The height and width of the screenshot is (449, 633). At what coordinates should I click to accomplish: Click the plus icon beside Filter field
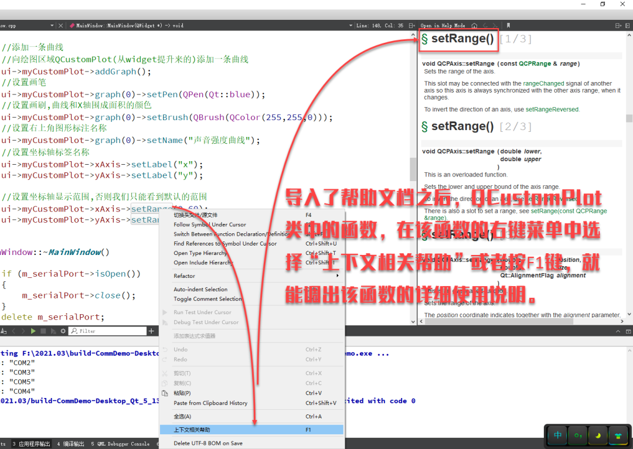[x=151, y=331]
